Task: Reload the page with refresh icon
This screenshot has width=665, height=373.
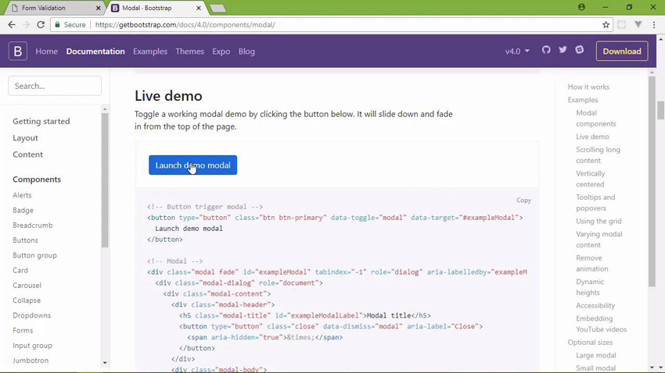Action: [41, 24]
